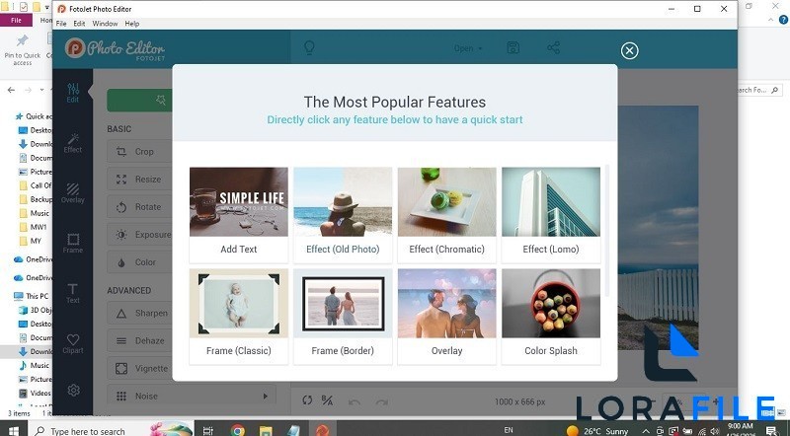Open the Text panel in the sidebar
This screenshot has width=790, height=436.
click(72, 294)
